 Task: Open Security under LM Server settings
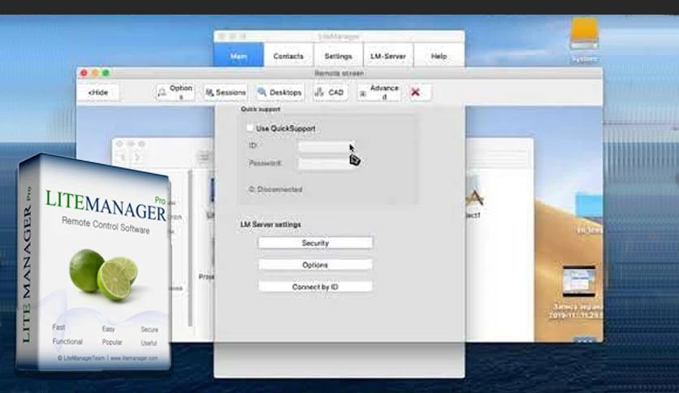click(x=315, y=243)
